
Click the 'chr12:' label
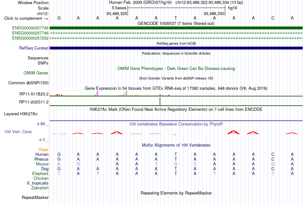pos(42,13)
